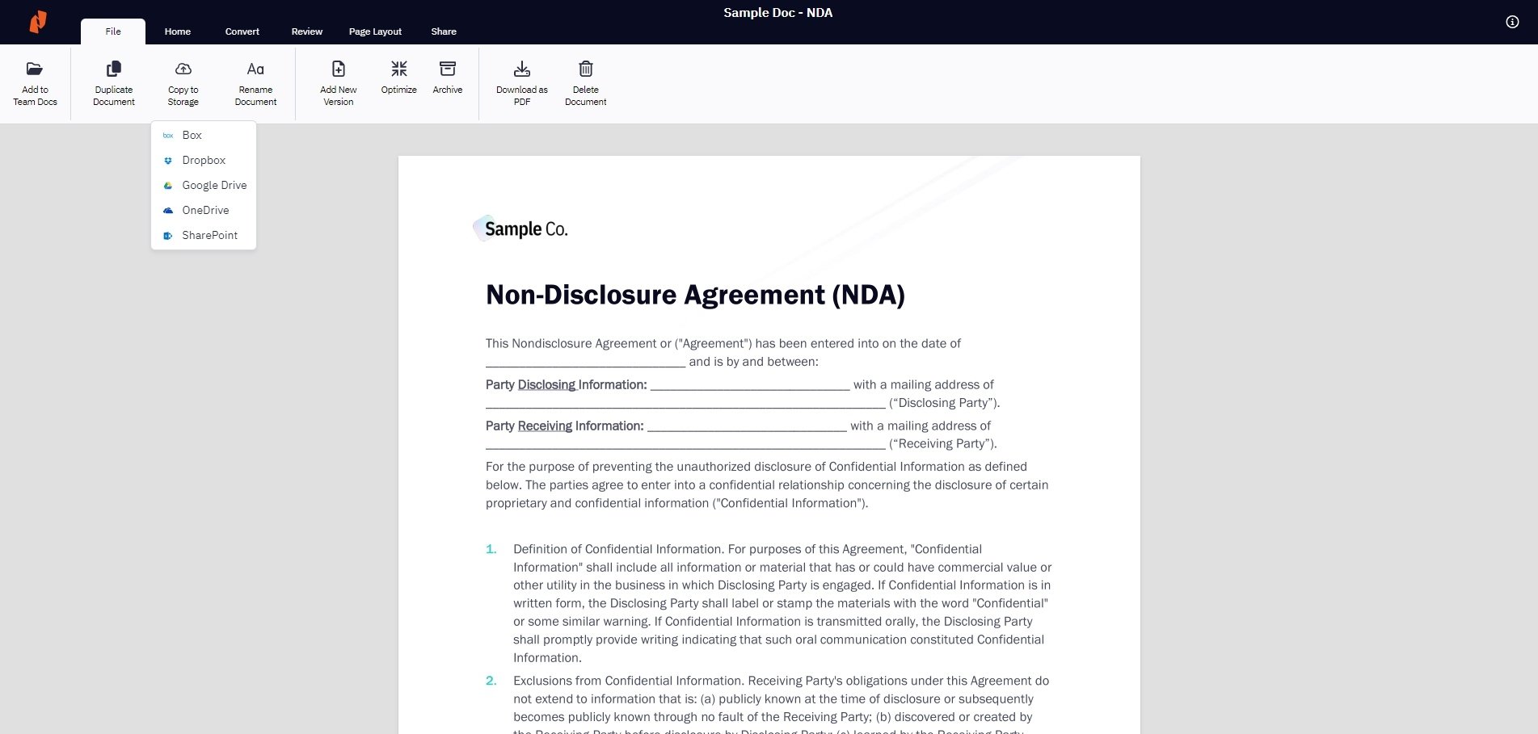Download the document as PDF

click(x=522, y=81)
